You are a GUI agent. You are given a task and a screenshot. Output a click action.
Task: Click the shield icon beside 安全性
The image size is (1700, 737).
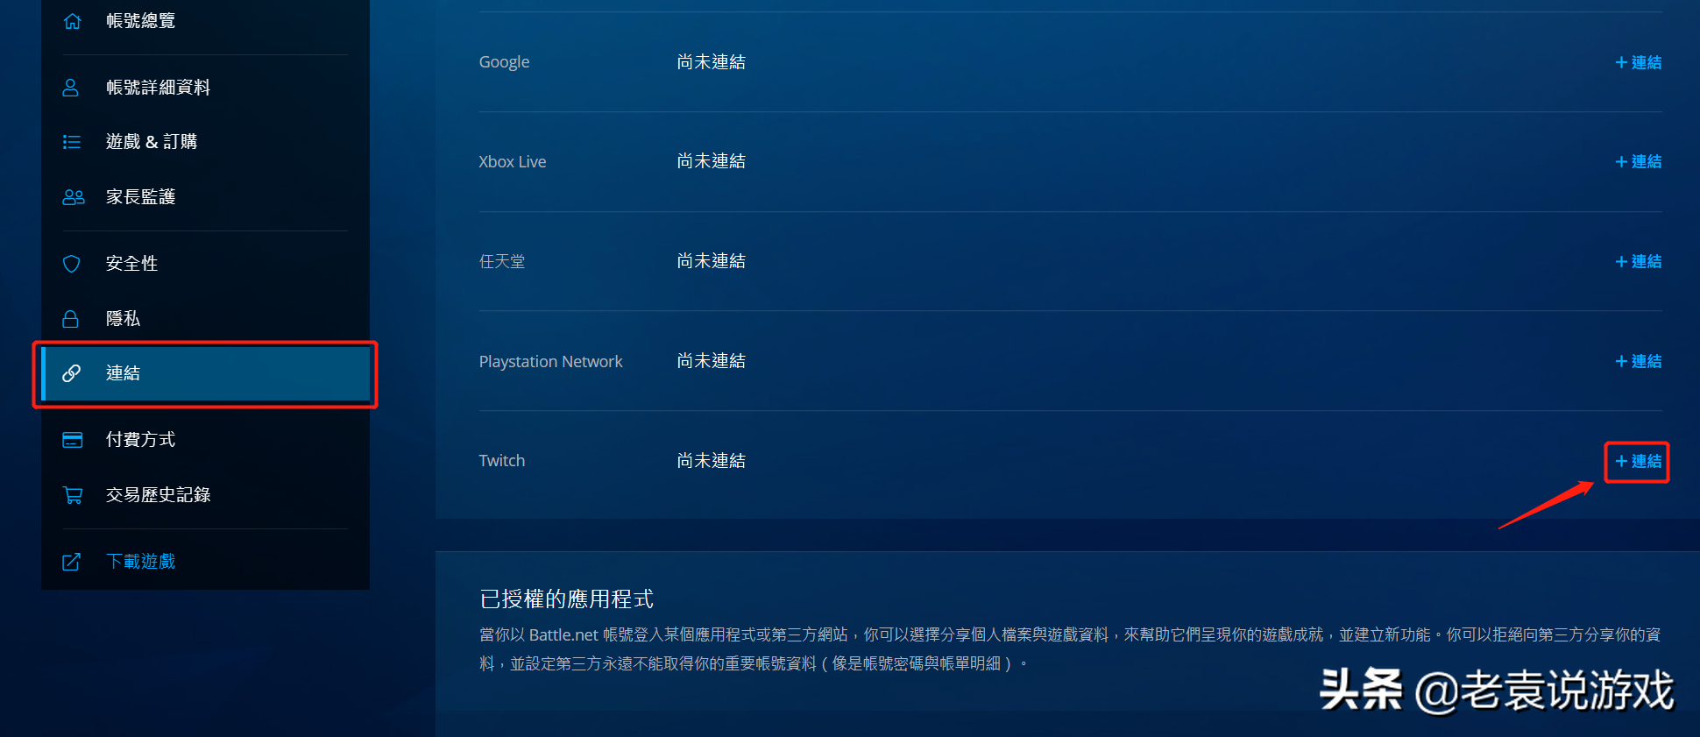[x=72, y=264]
